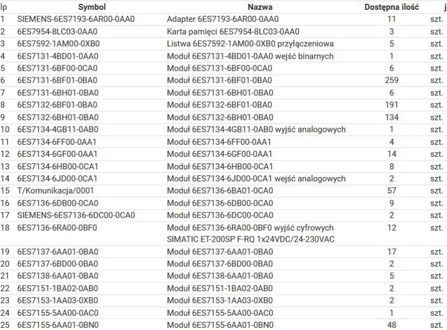Click Moduł 6ES7155-5AA00-0AC0 name in row 24
447x330 pixels.
click(220, 313)
